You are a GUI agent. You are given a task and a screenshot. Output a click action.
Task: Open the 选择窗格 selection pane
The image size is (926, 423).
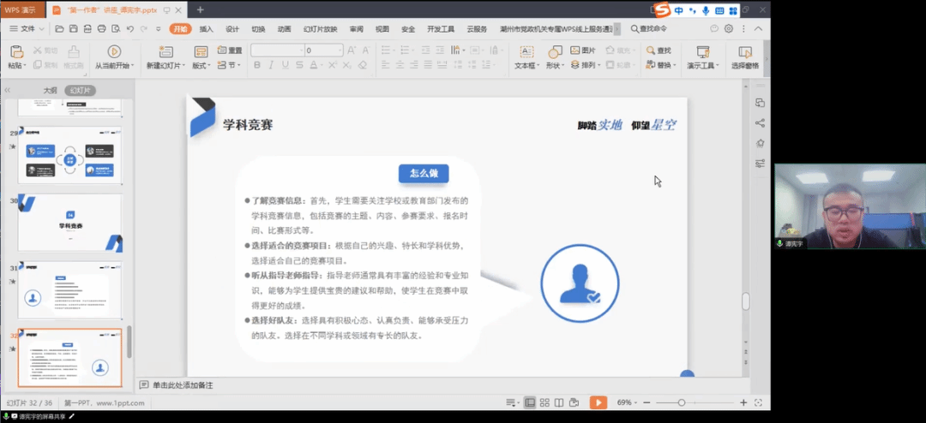pyautogui.click(x=744, y=53)
